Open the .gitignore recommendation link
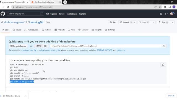Screen dimensions: 177x99 tap(121, 50)
